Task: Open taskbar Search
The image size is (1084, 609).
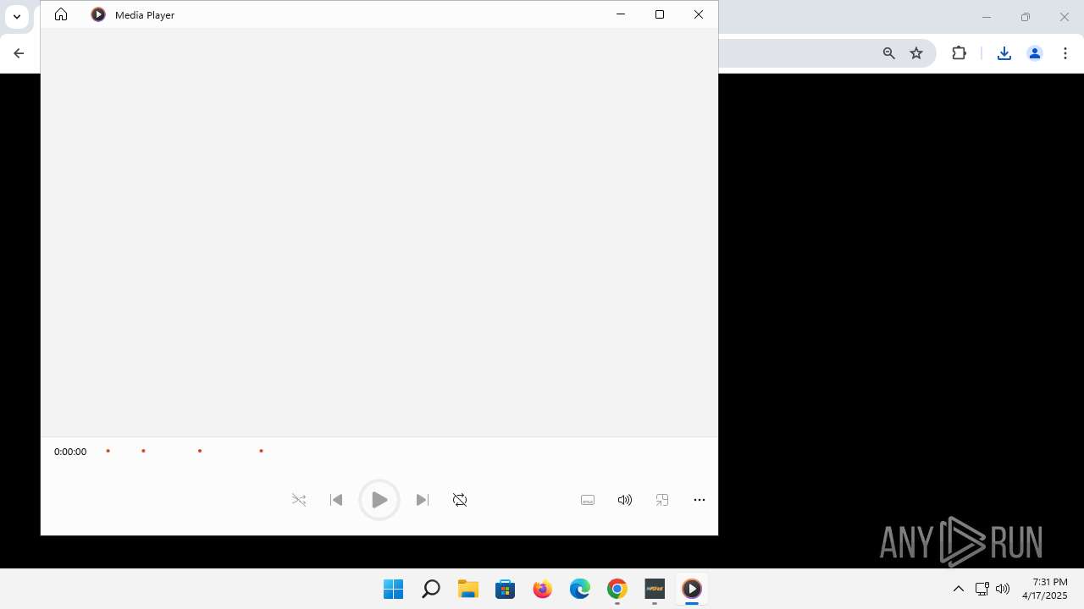Action: tap(431, 589)
